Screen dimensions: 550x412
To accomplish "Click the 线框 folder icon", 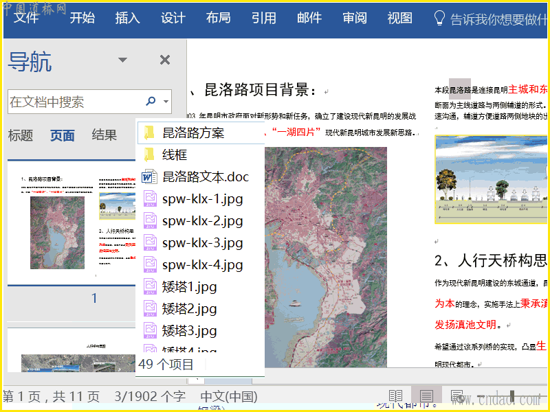I will tap(149, 154).
